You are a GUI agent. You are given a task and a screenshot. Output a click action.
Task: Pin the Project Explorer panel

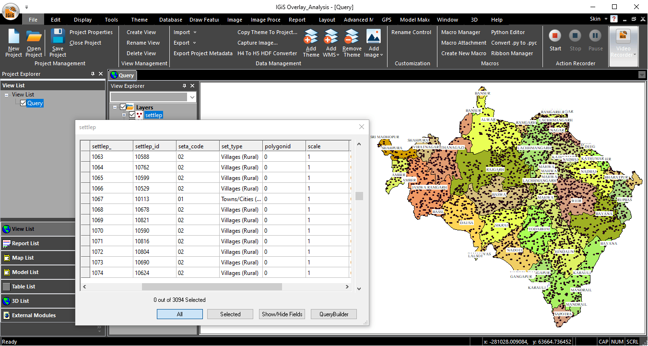pos(93,74)
